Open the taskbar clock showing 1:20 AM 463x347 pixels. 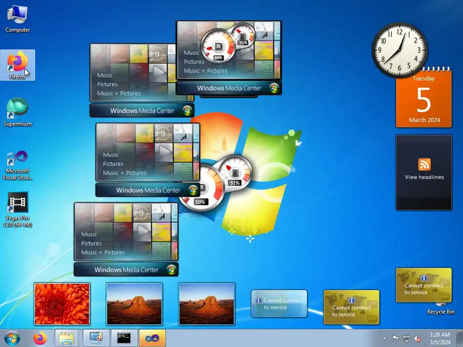440,338
